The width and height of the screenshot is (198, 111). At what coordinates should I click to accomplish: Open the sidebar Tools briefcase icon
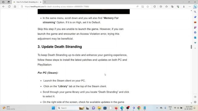pos(195,22)
